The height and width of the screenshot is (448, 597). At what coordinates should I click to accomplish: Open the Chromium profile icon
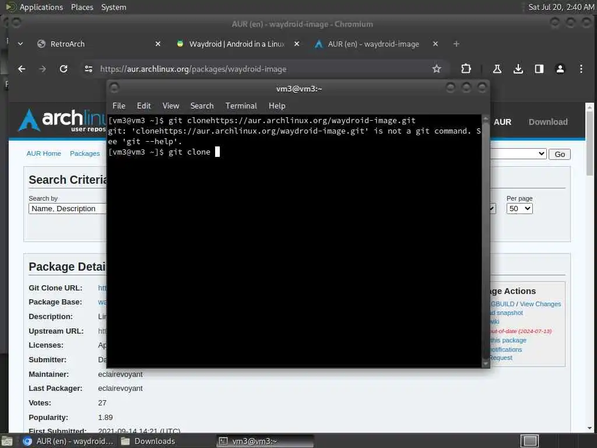pos(560,69)
